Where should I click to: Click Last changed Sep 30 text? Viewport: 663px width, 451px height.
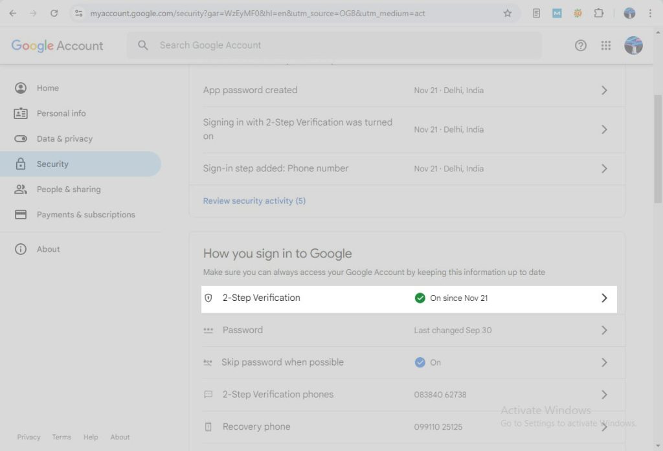coord(453,330)
